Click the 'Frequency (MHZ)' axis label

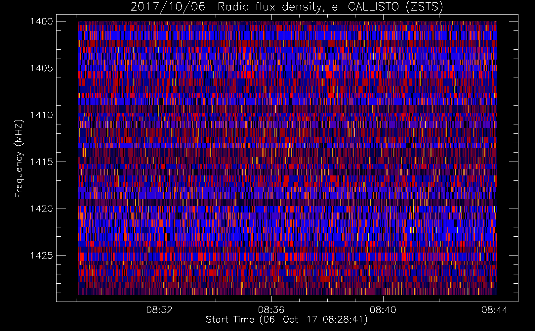(19, 159)
